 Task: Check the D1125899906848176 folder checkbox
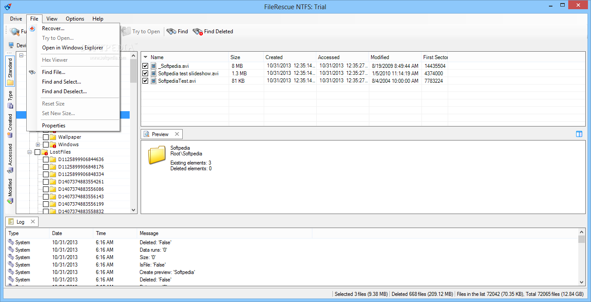coord(46,167)
